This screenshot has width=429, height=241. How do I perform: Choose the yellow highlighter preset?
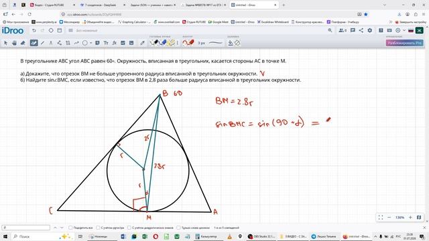point(172,43)
